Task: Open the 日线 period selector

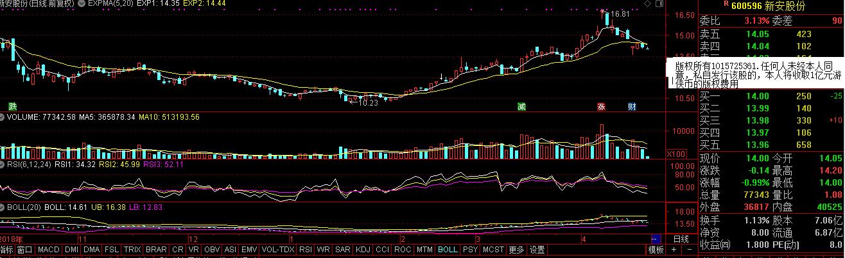Action: coord(681,239)
